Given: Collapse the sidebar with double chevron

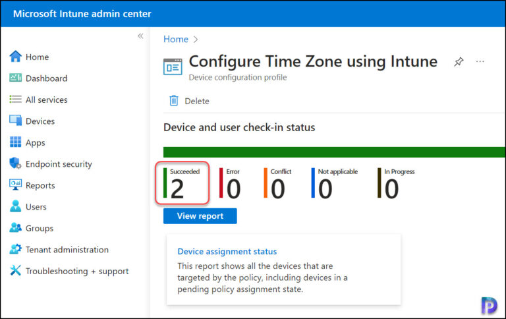Looking at the screenshot, I should click(x=140, y=36).
